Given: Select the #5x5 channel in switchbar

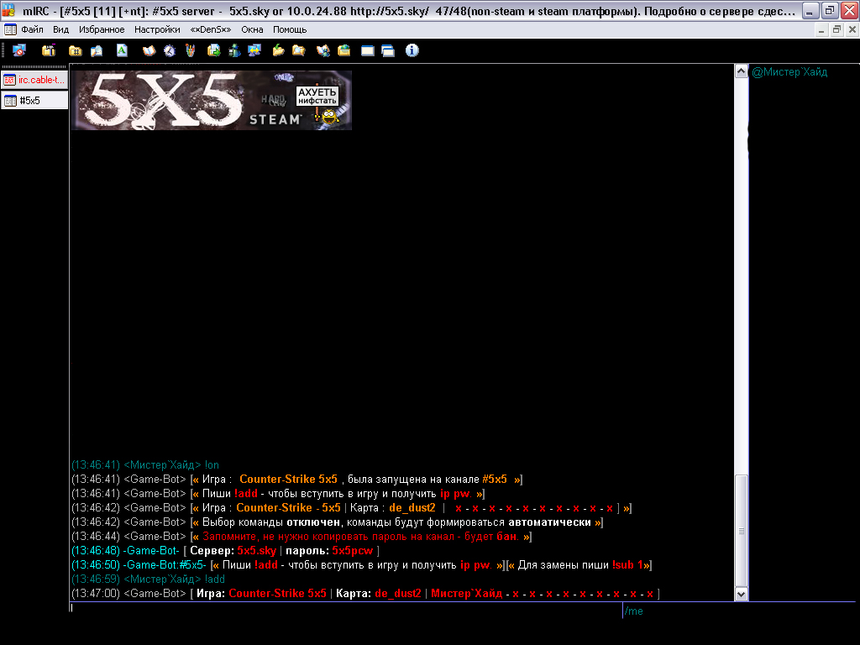Looking at the screenshot, I should (34, 101).
